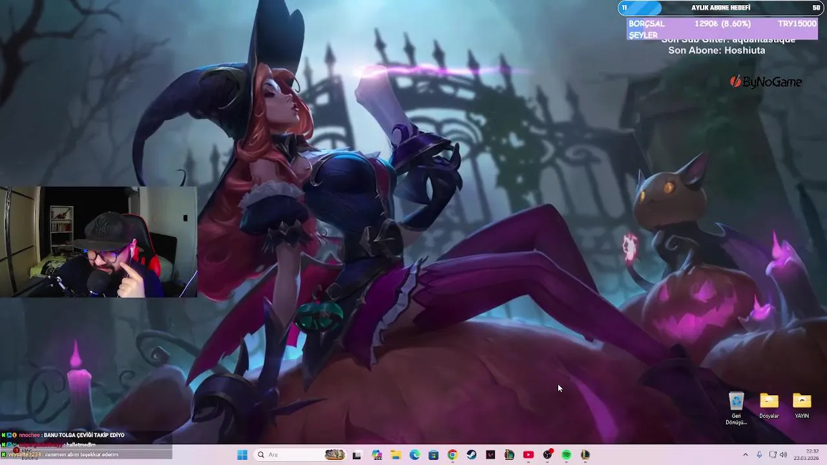Open Spotify from the taskbar
Viewport: 827px width, 465px height.
tap(567, 455)
